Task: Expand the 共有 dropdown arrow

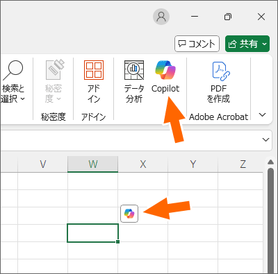Action: (265, 44)
